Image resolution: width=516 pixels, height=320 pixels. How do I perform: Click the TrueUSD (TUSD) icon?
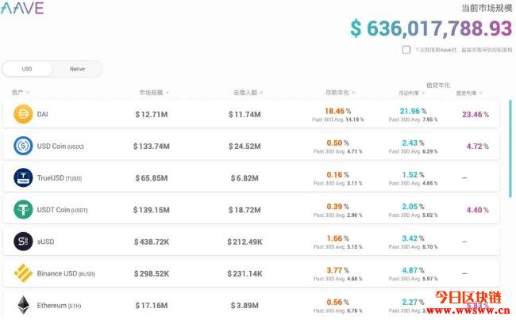click(23, 177)
